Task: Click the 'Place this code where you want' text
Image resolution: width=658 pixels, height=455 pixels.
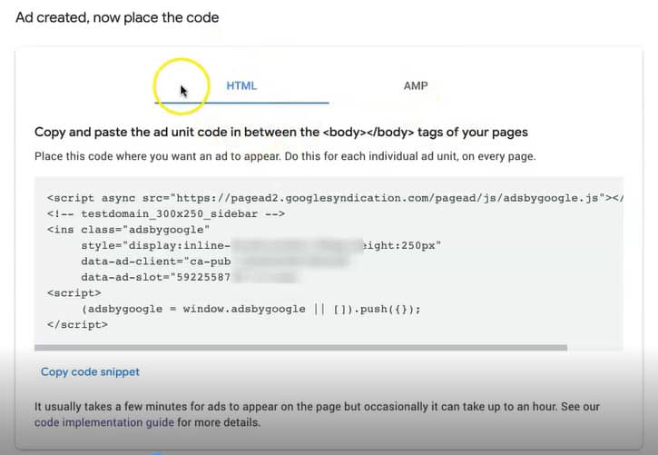Action: click(285, 156)
